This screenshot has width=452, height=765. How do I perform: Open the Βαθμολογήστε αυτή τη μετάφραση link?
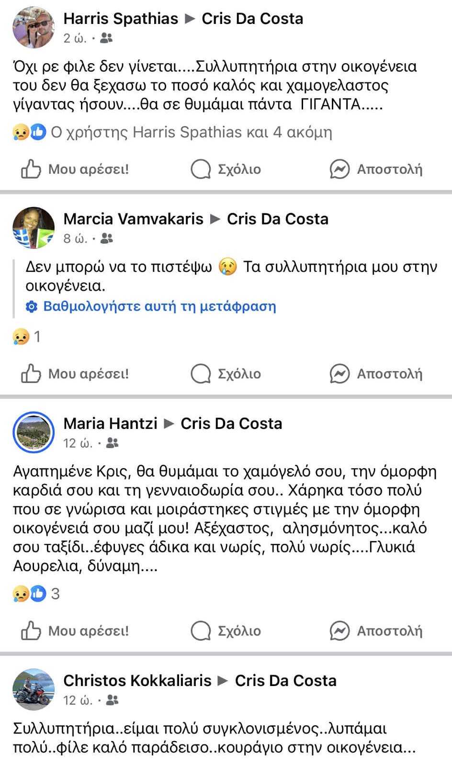pos(159,306)
